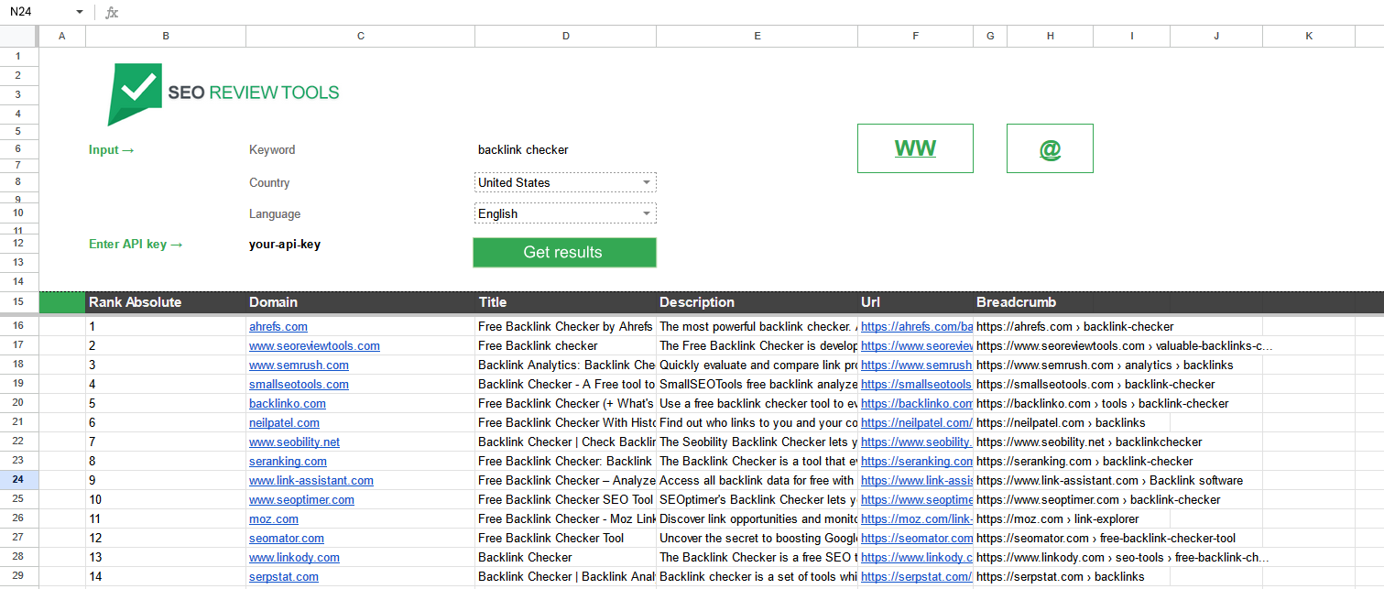Click the @ link button

pos(1050,148)
